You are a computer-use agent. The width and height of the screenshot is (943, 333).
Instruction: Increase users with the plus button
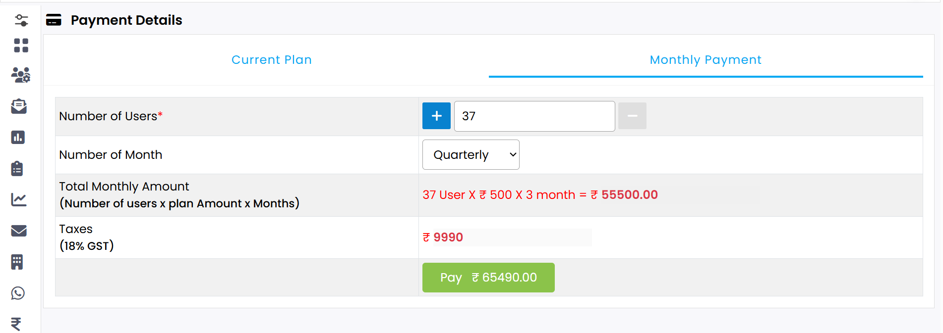coord(436,116)
